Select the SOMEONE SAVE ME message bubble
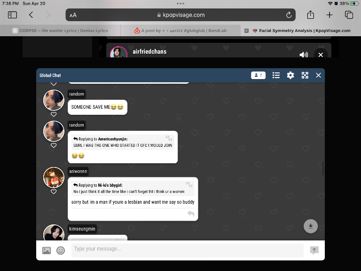 (x=97, y=107)
